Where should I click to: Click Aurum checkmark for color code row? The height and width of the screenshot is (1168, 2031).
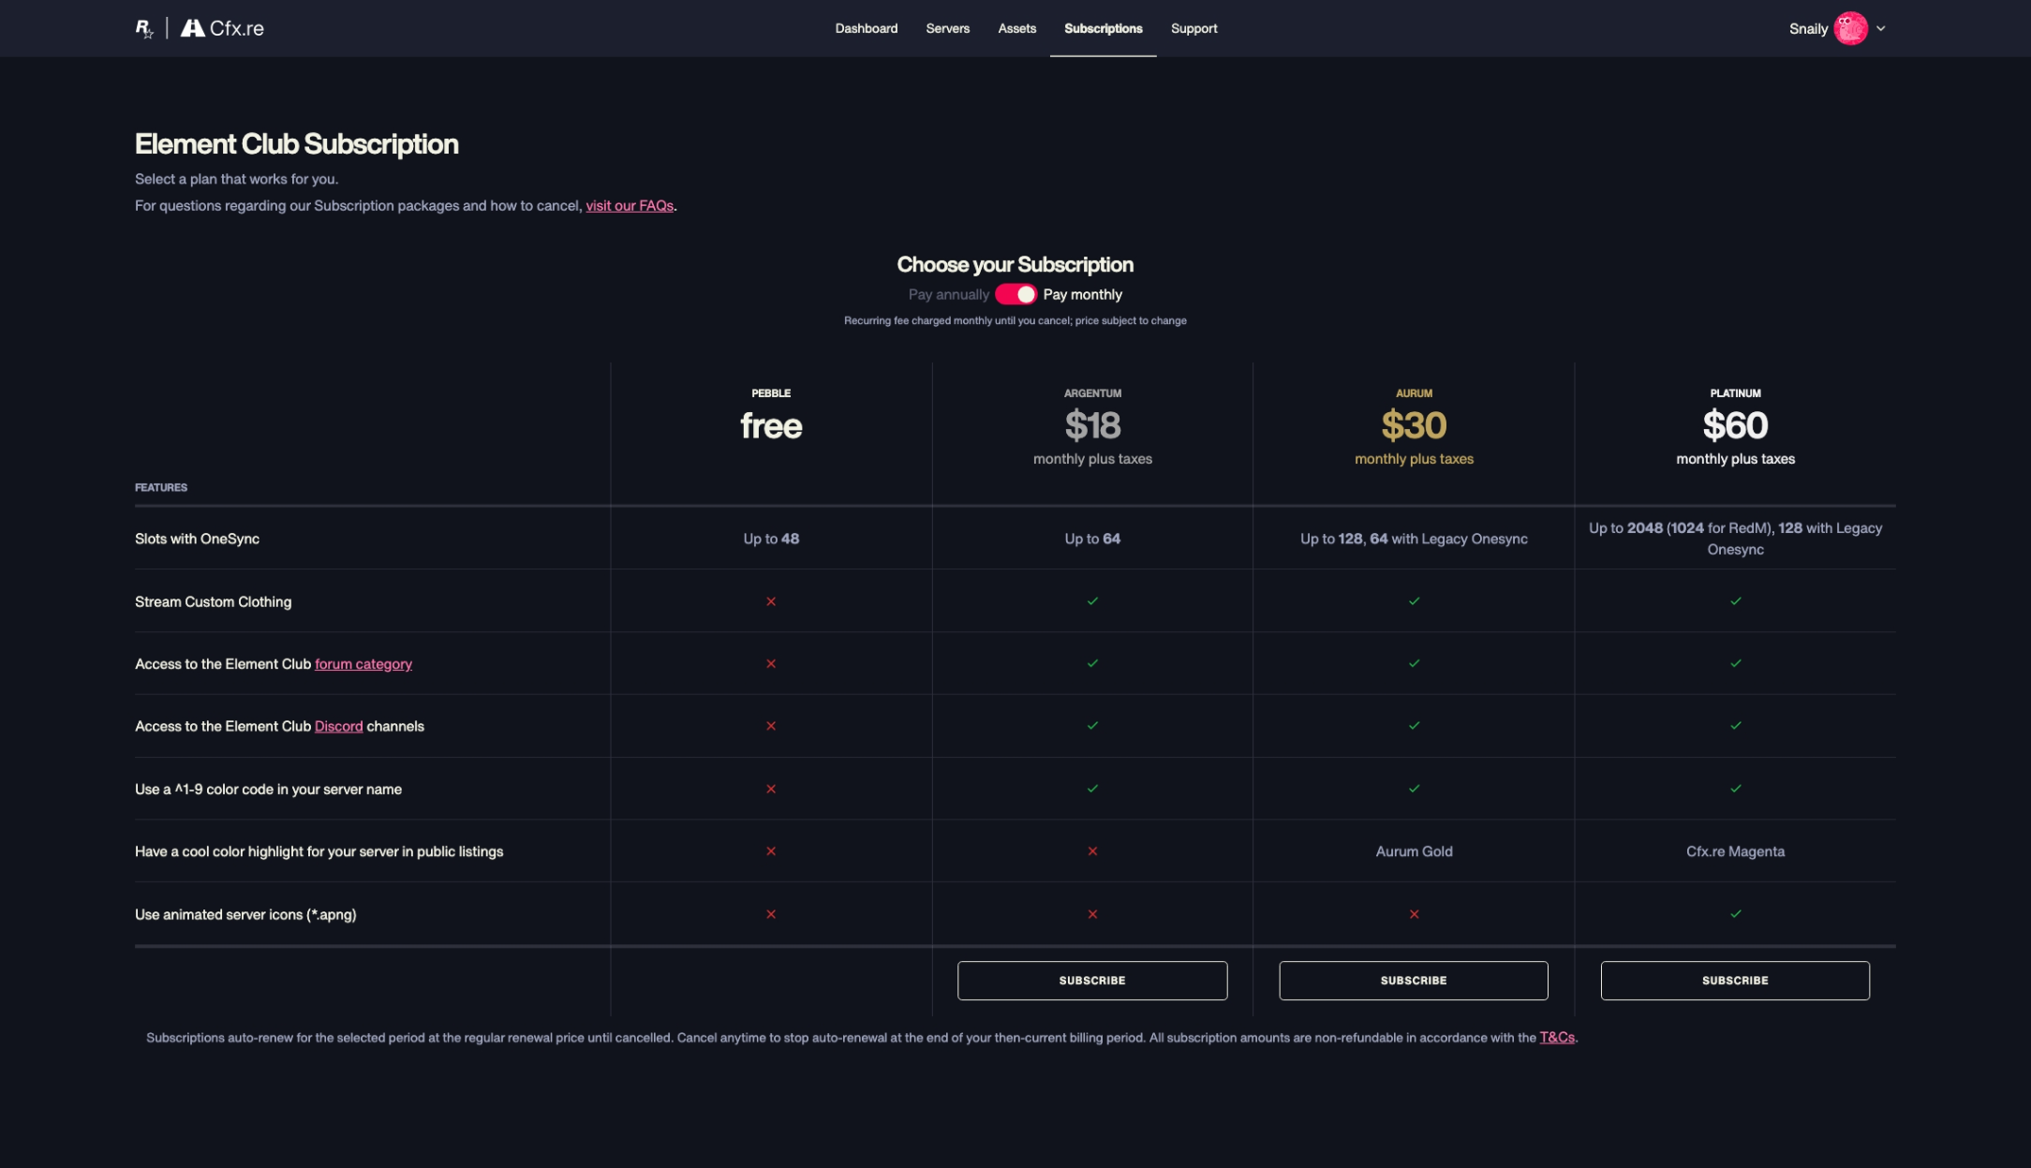tap(1414, 789)
